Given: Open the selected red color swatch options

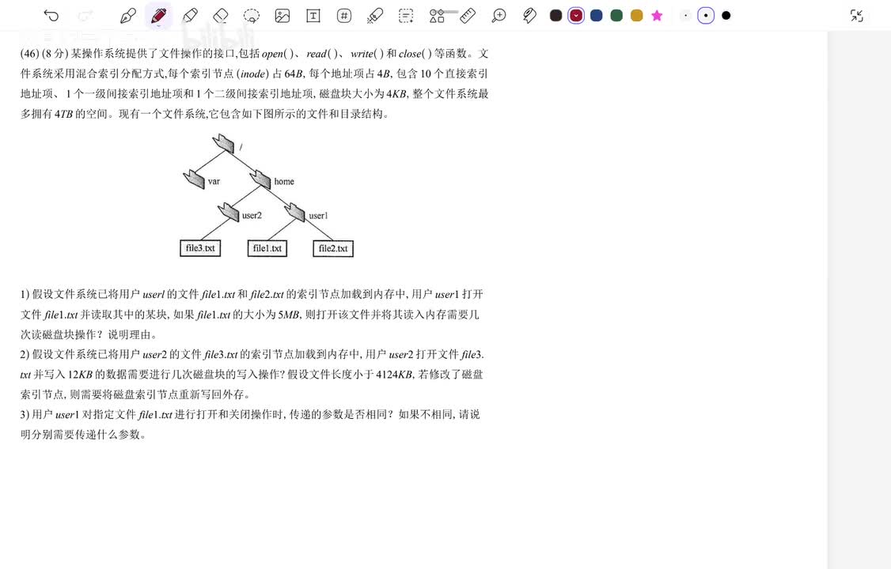Looking at the screenshot, I should (x=576, y=15).
